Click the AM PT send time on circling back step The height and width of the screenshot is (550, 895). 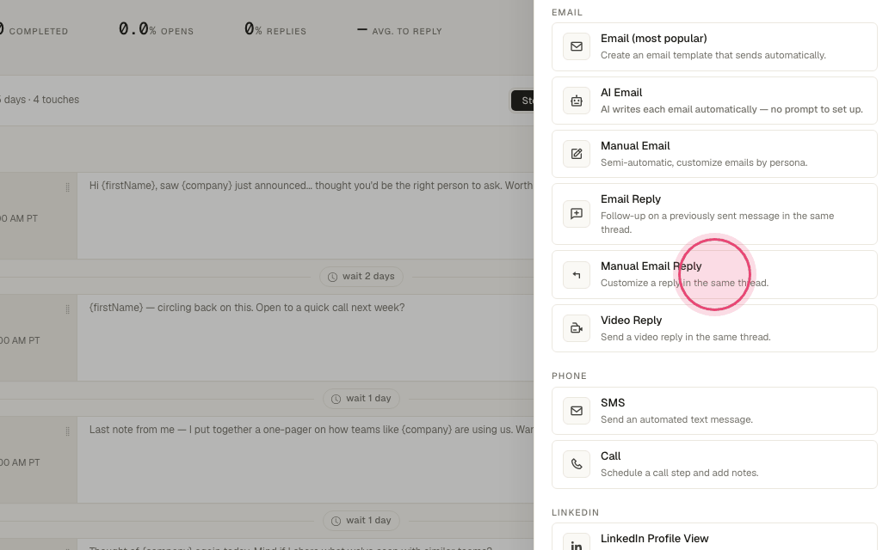click(21, 340)
